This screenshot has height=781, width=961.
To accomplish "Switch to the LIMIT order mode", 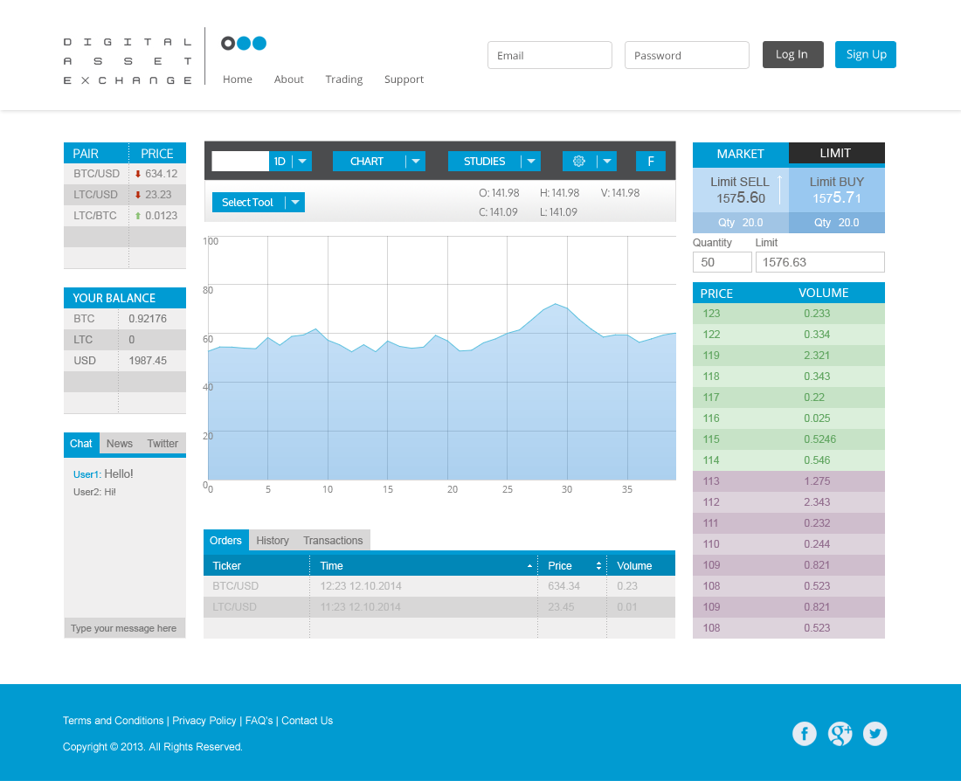I will 836,153.
